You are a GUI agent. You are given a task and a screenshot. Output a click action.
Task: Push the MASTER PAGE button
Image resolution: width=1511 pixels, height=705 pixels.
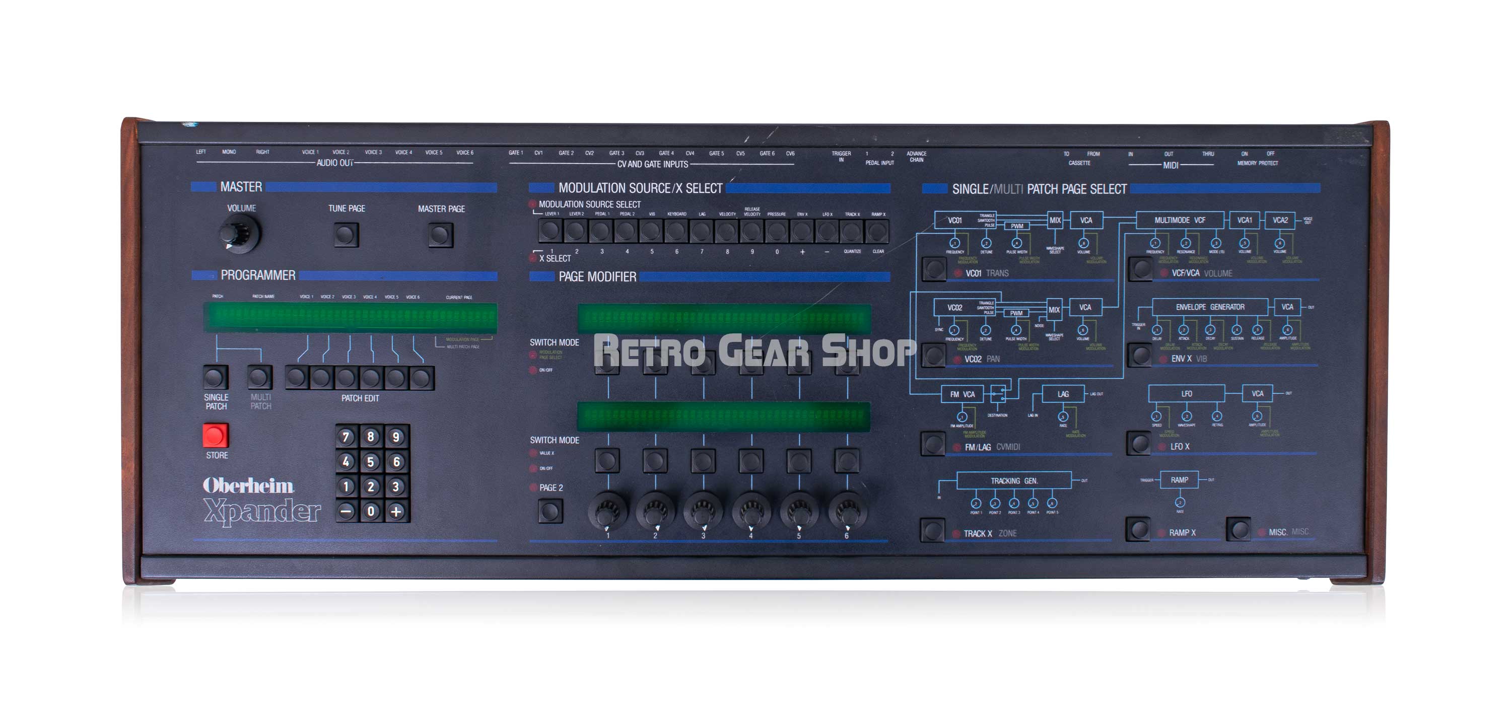pyautogui.click(x=441, y=236)
